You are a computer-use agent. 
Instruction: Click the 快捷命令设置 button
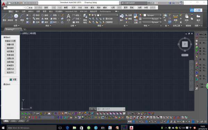(x=10, y=41)
